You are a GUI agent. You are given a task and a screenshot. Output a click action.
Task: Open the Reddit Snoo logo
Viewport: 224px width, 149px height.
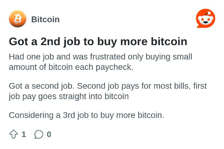206,18
